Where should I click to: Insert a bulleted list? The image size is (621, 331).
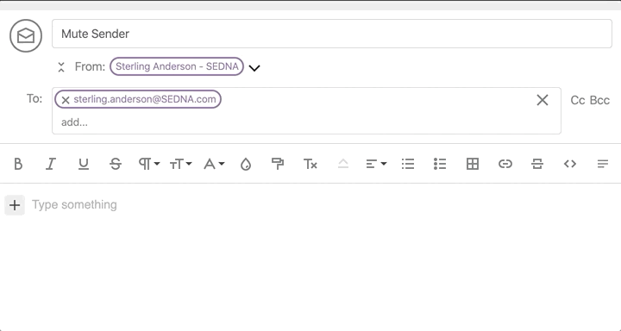coord(440,164)
